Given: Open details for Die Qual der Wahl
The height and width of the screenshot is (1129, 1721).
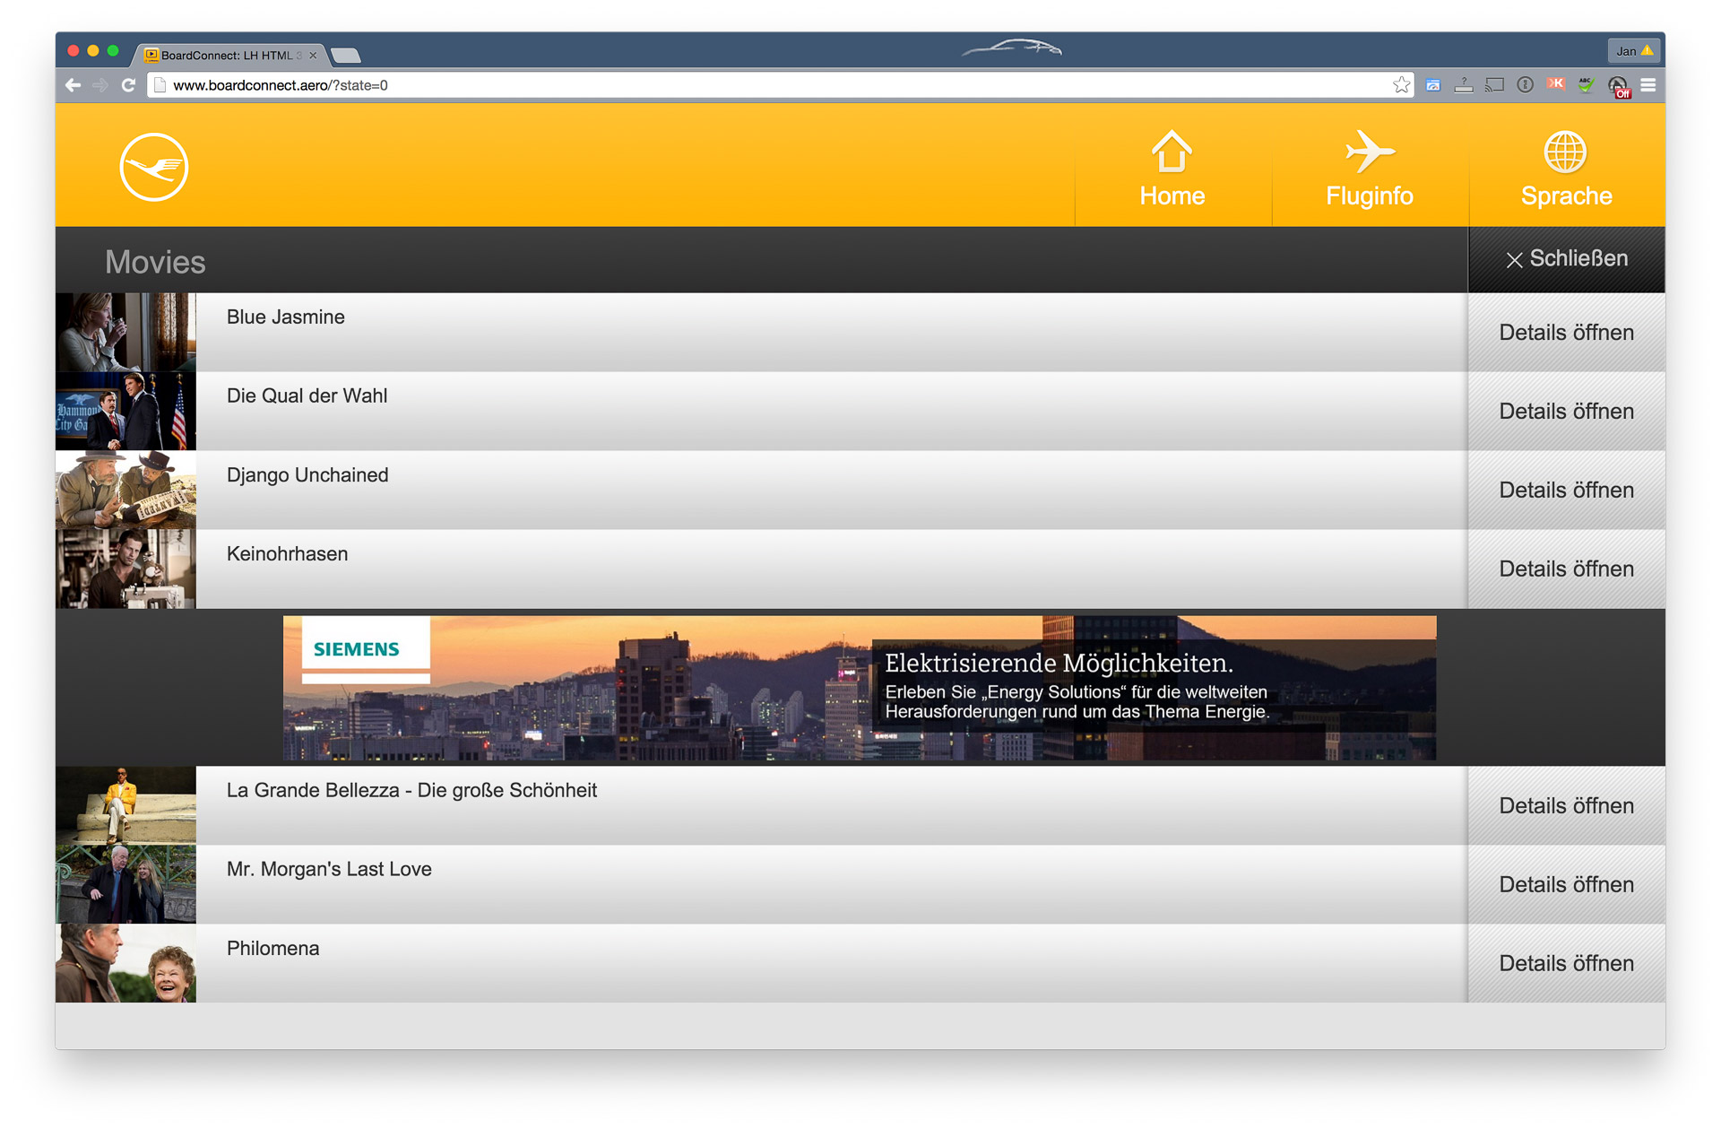Looking at the screenshot, I should click(1567, 412).
